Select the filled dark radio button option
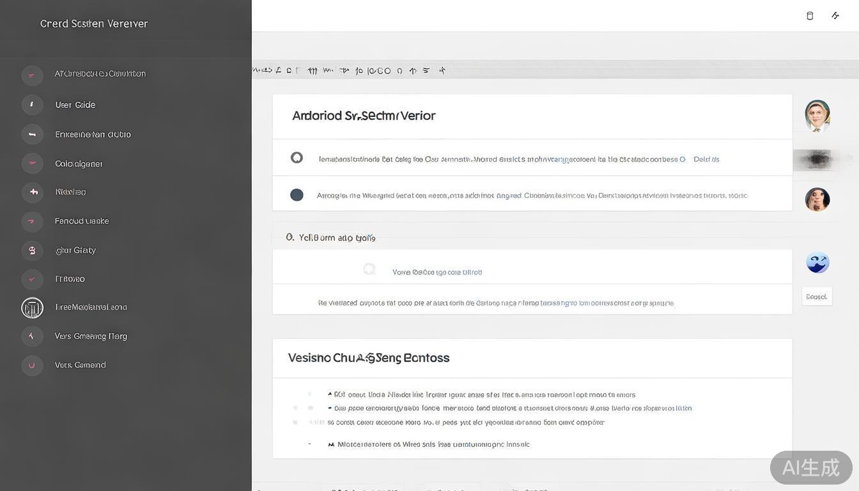This screenshot has width=859, height=491. point(297,195)
